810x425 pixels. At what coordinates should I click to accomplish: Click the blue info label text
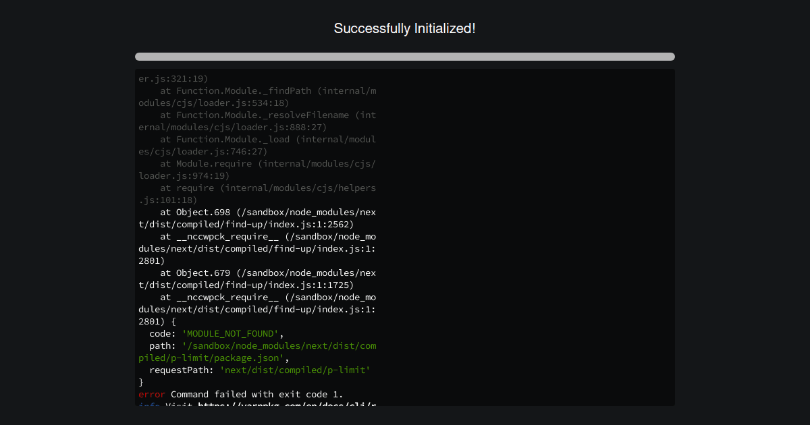(x=147, y=405)
